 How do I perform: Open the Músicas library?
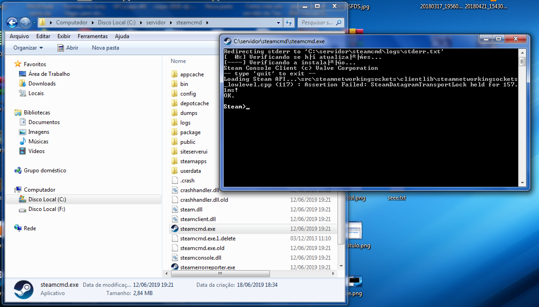[x=38, y=141]
